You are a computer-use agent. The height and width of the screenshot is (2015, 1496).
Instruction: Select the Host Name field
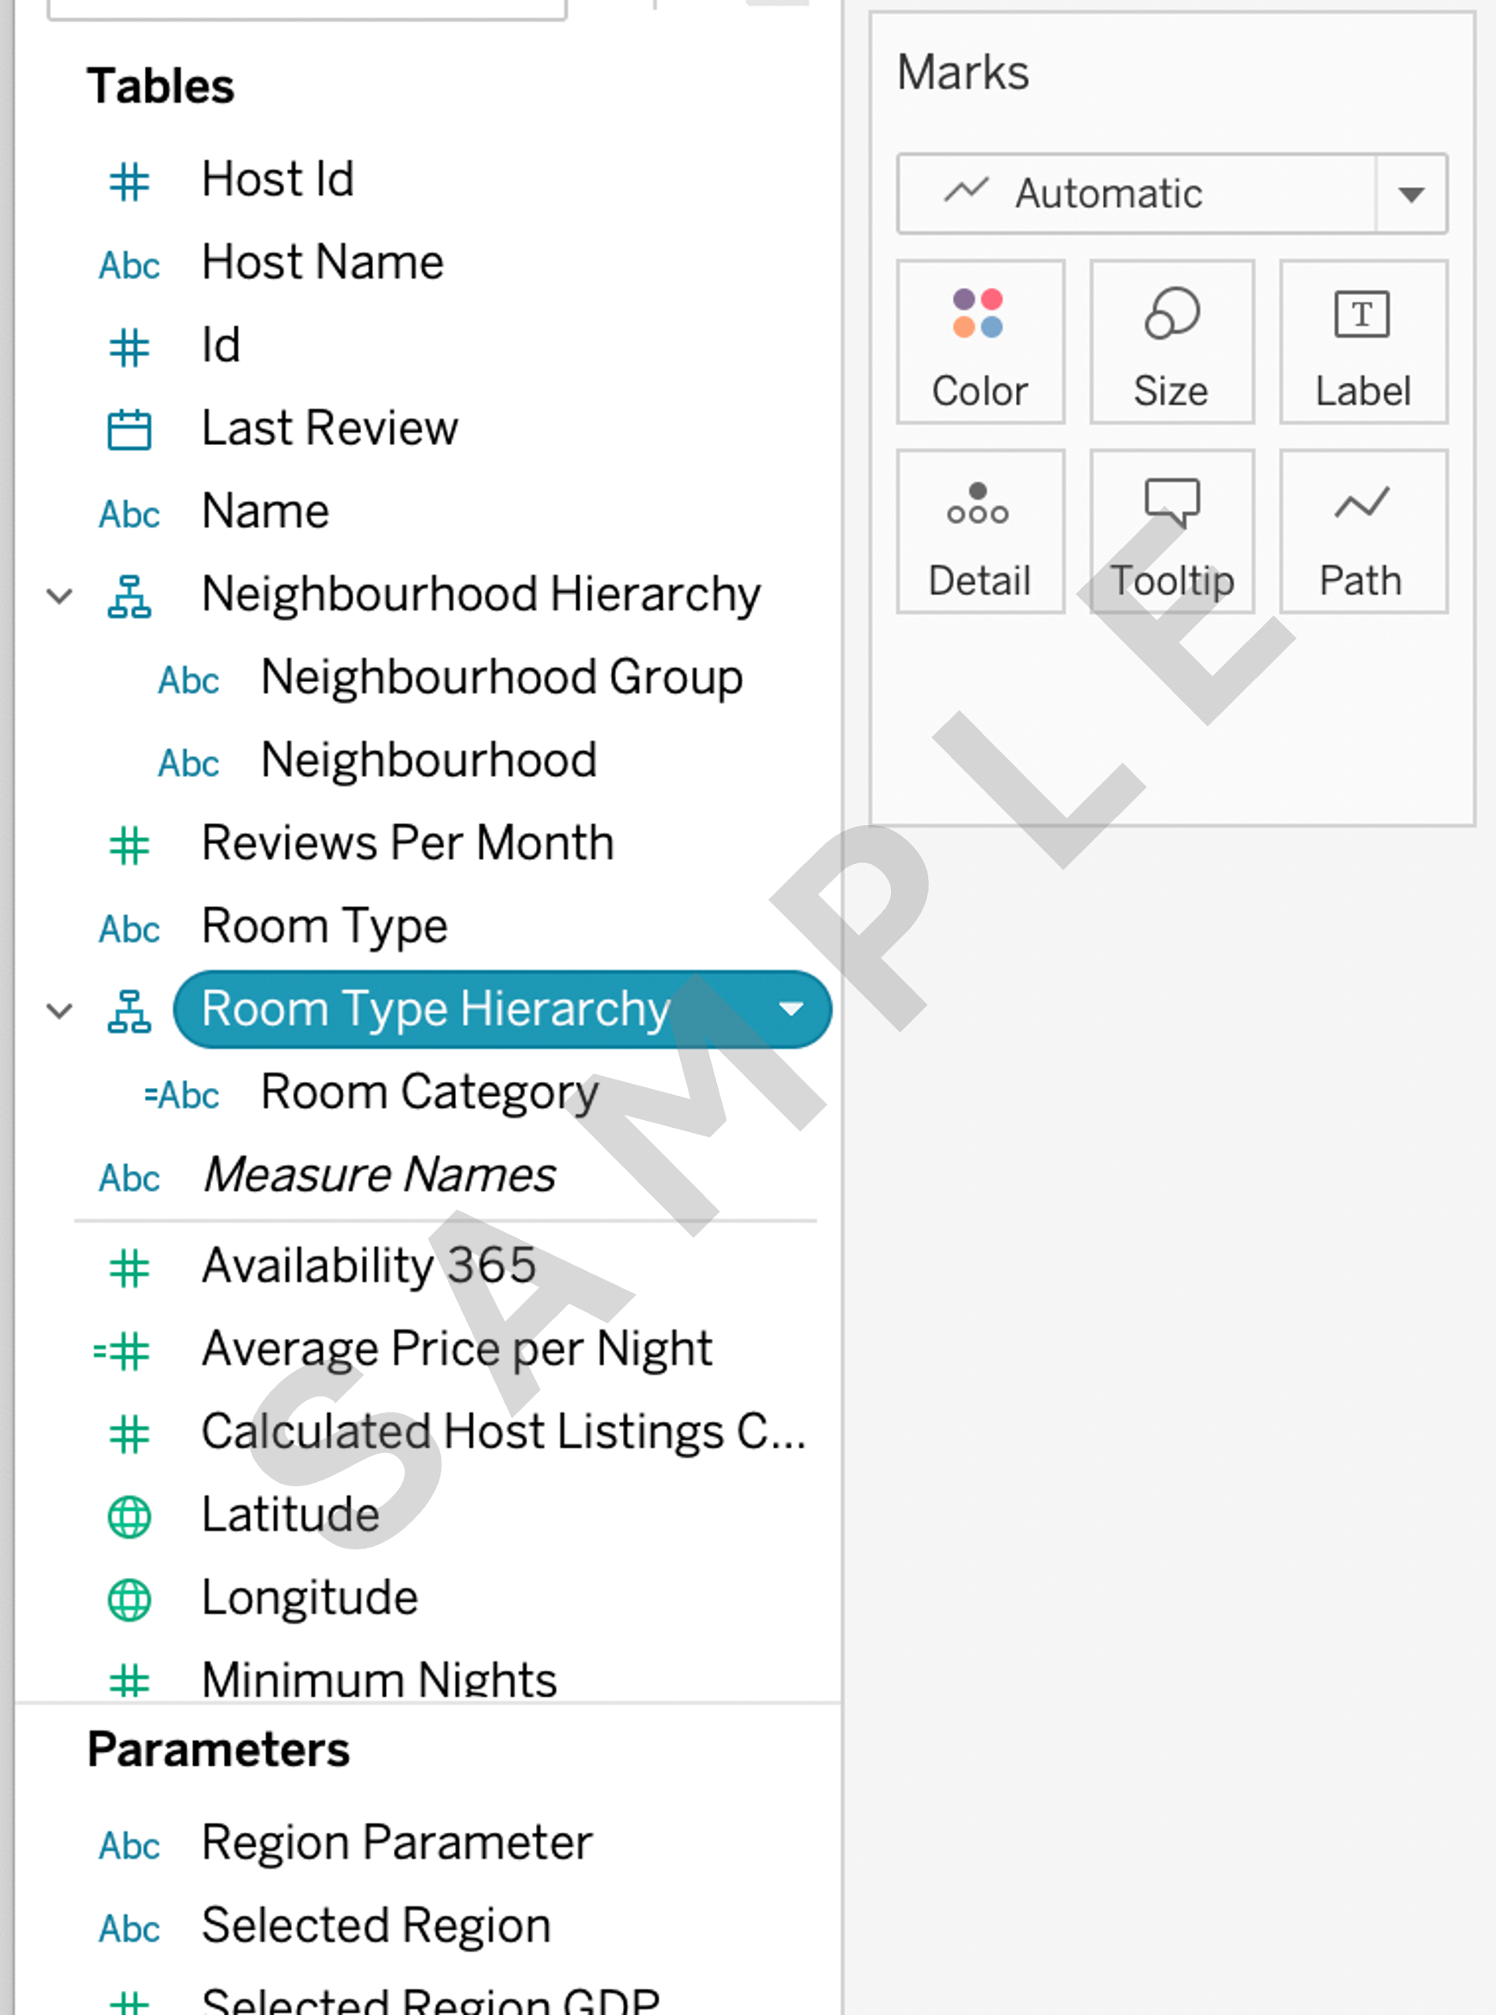tap(322, 263)
